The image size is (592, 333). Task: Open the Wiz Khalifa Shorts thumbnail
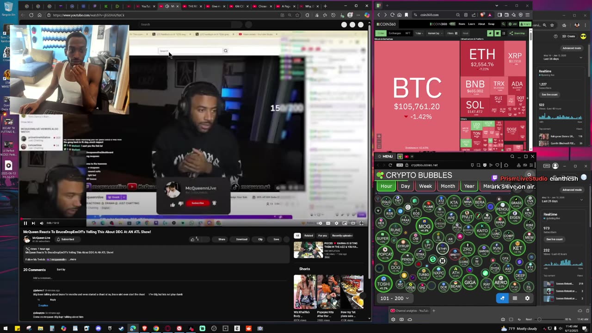(305, 292)
